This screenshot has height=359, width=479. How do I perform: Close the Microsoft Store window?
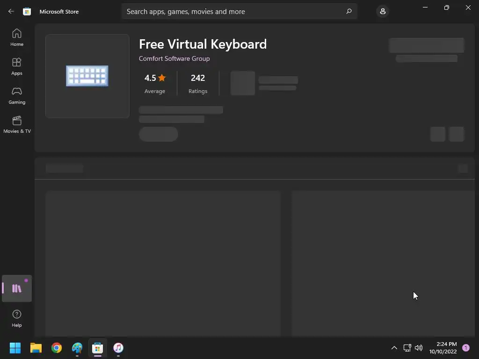pos(468,7)
